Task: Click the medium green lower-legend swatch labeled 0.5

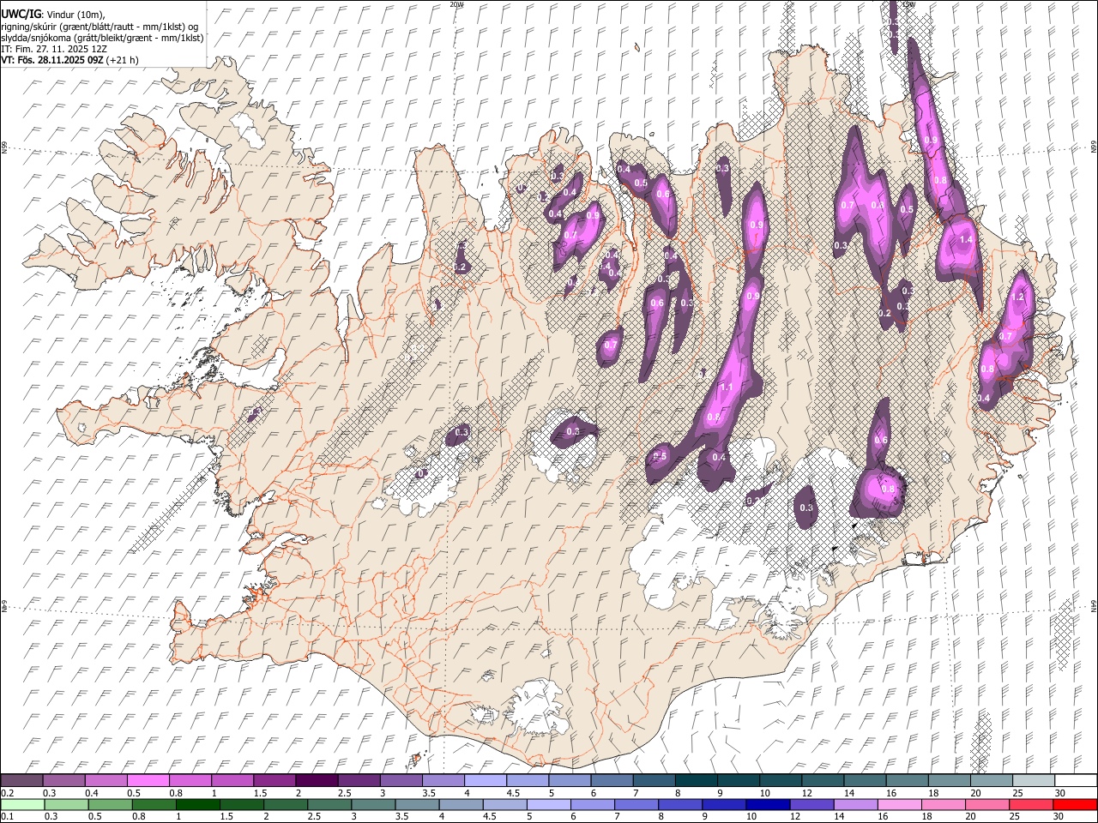Action: (110, 805)
